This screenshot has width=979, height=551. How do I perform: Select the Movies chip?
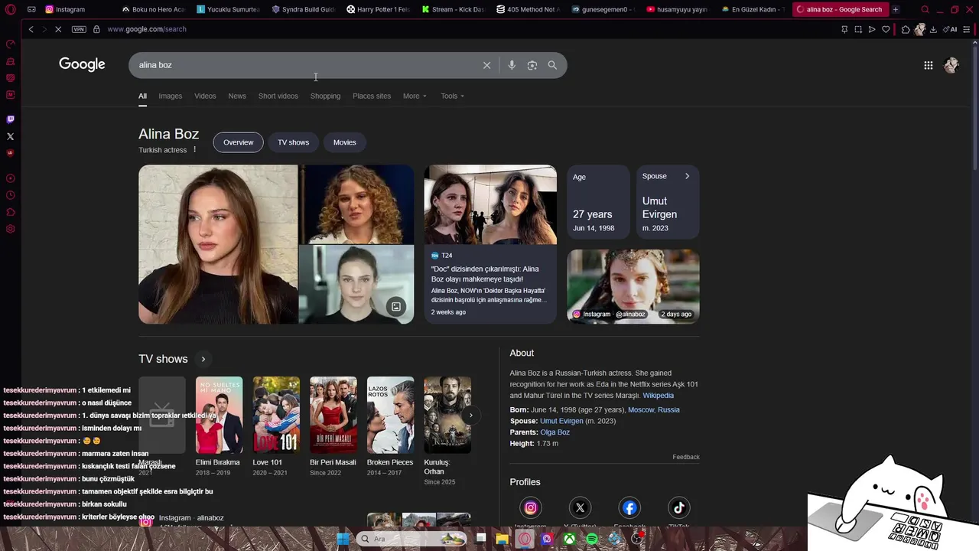tap(344, 142)
